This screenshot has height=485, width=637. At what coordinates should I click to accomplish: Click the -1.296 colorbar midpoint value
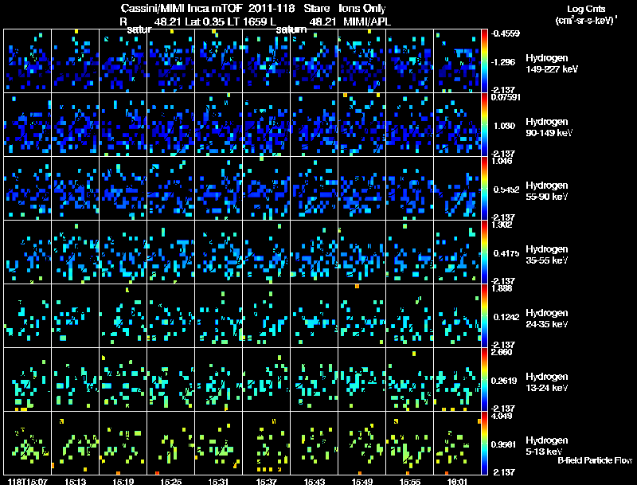tap(503, 62)
